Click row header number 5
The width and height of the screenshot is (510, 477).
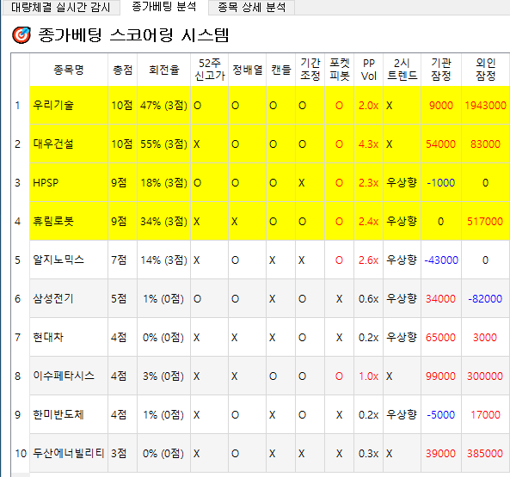(20, 260)
